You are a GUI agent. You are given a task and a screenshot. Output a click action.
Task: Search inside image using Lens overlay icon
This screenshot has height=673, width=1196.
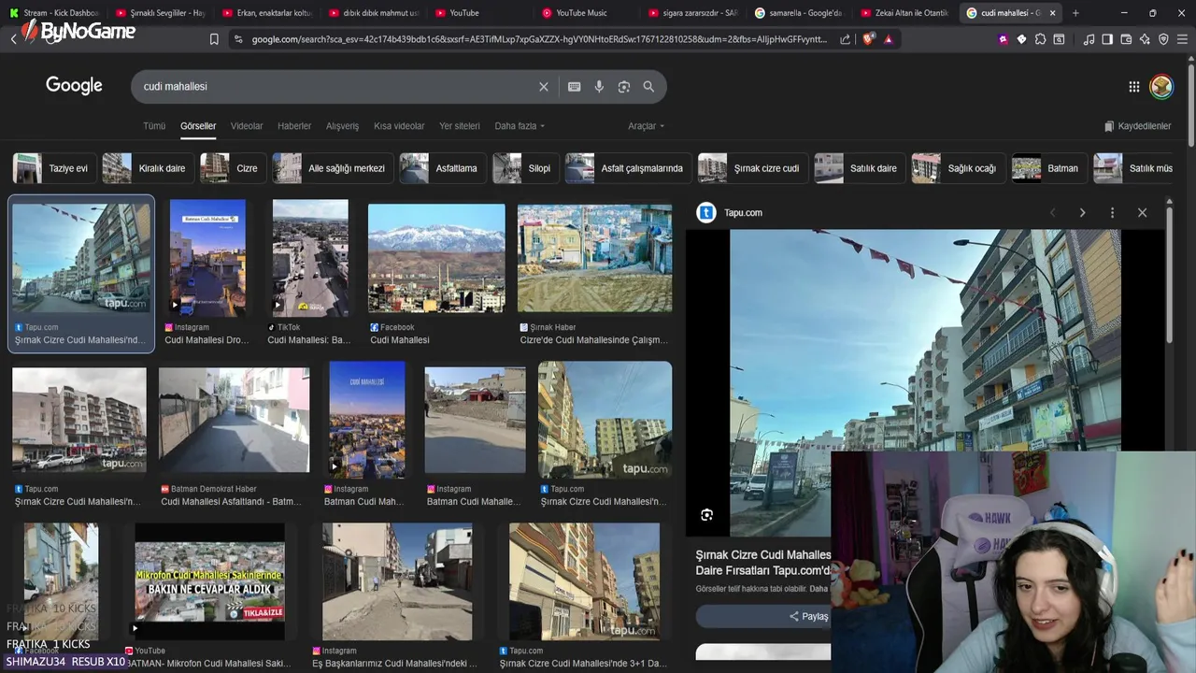click(x=707, y=515)
